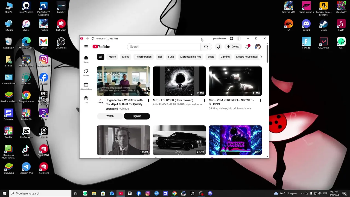Open Rockstar Games Launcher shortcut
Image resolution: width=350 pixels, height=197 pixels.
tap(323, 9)
